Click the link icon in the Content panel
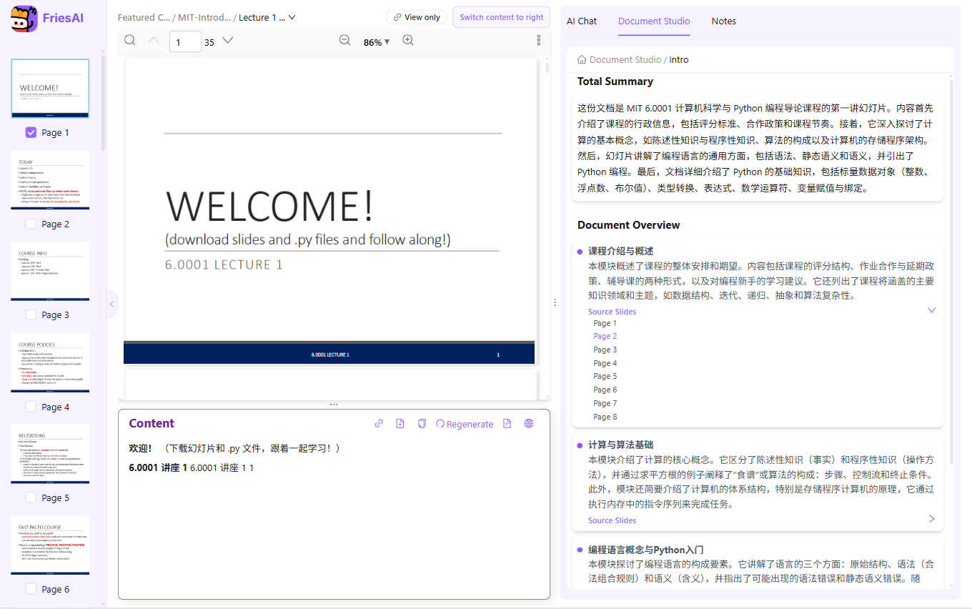This screenshot has height=609, width=972. (x=379, y=424)
